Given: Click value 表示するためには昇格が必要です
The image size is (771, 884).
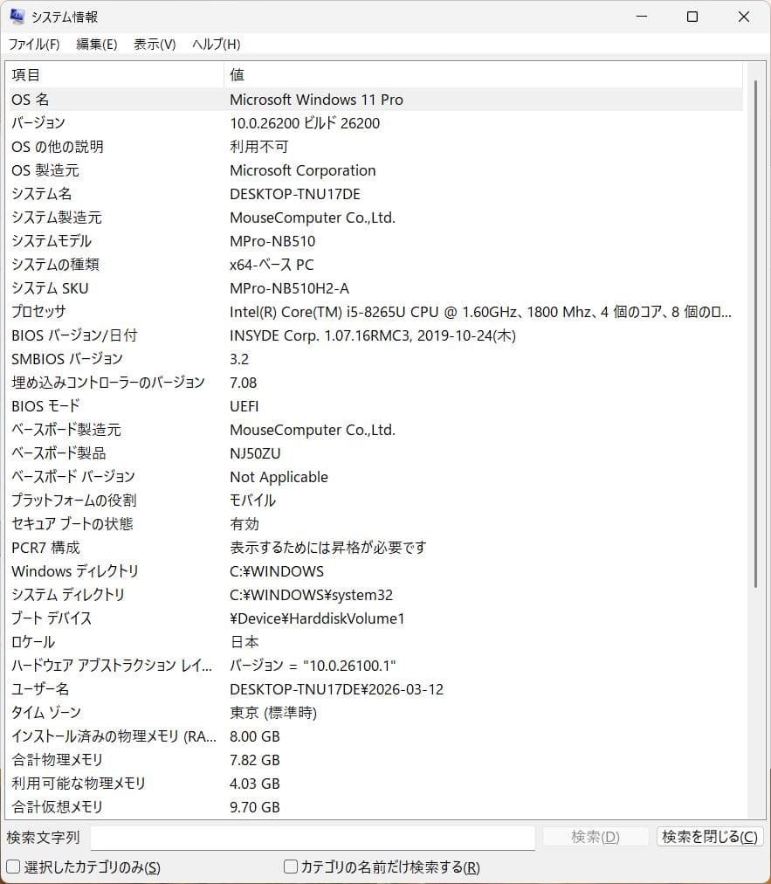Looking at the screenshot, I should pos(328,548).
